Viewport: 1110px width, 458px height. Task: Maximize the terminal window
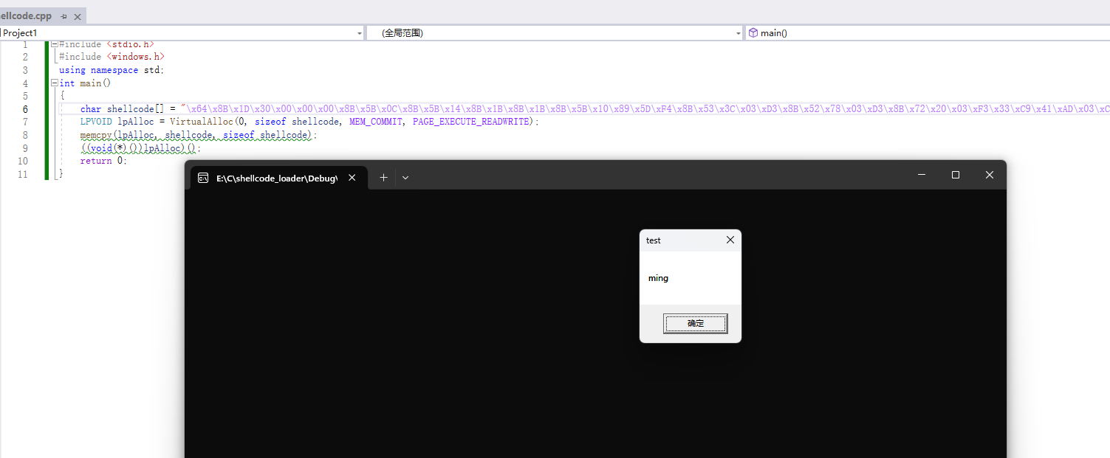pyautogui.click(x=955, y=175)
